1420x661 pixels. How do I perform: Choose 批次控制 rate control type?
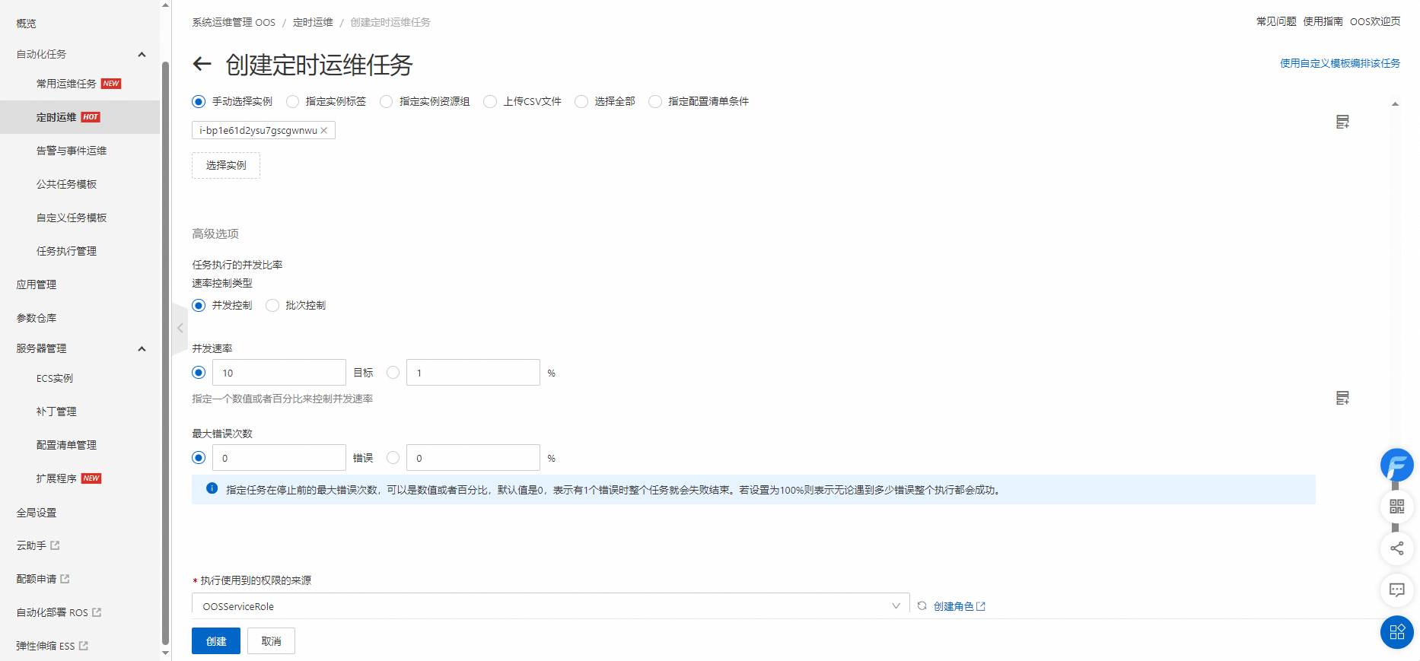click(x=272, y=305)
